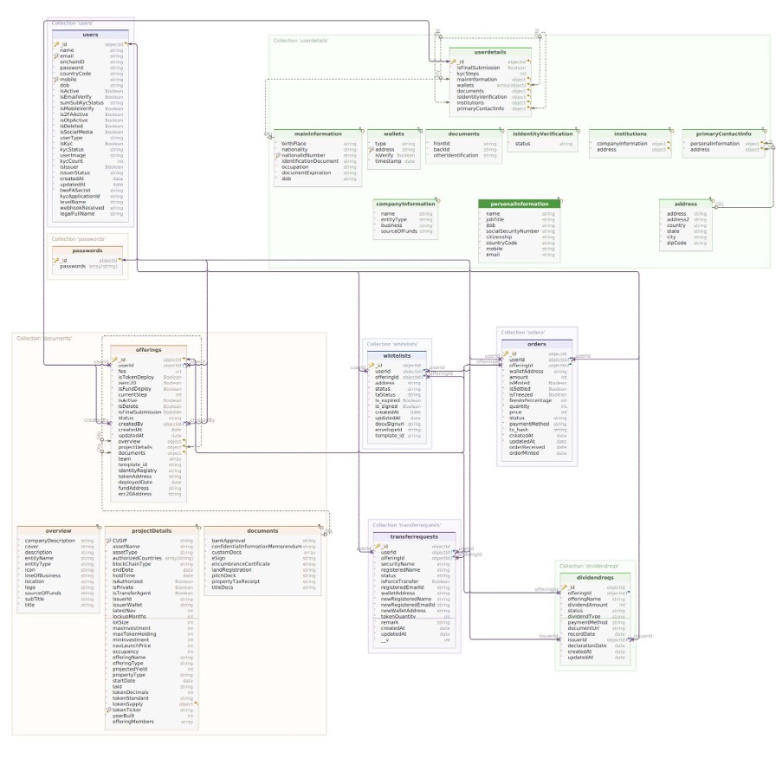
Task: Click the primary key icon beside users _id
Action: [x=55, y=43]
